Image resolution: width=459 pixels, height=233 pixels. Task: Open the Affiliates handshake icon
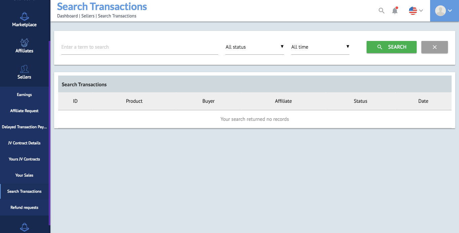24,43
